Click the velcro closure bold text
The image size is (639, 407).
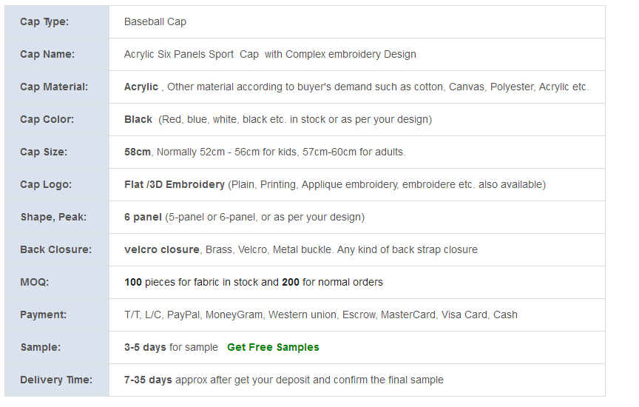click(x=162, y=249)
